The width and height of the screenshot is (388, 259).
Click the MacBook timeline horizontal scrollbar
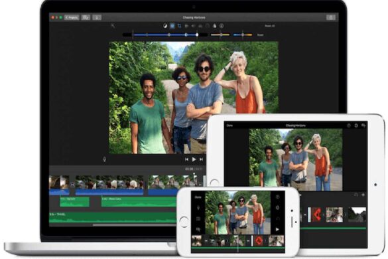[135, 225]
